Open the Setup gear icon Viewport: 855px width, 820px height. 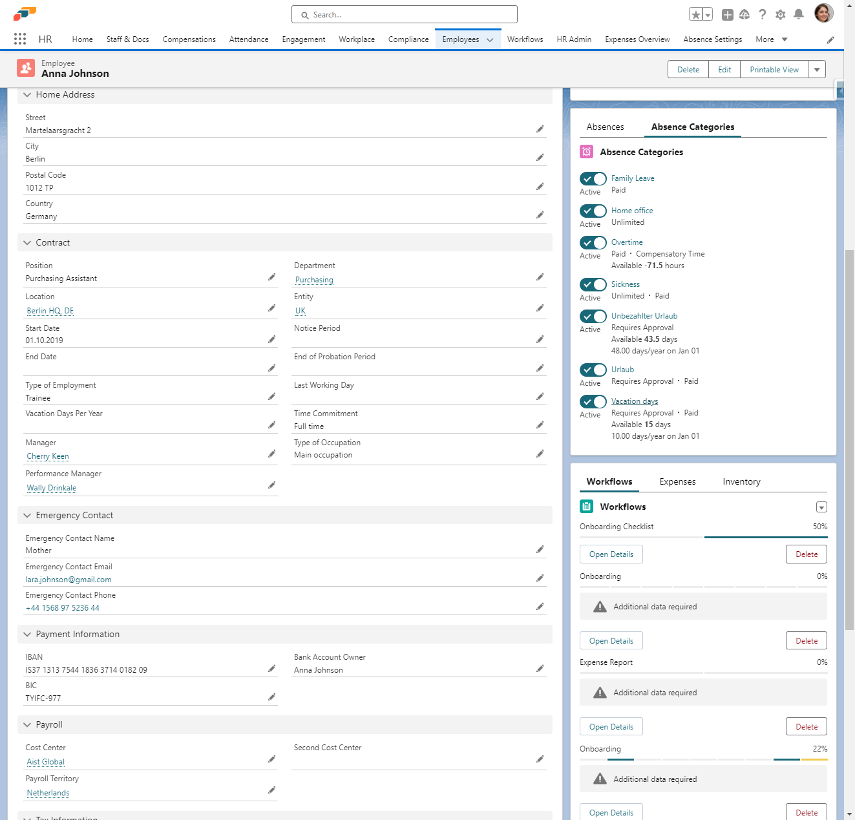pos(781,14)
